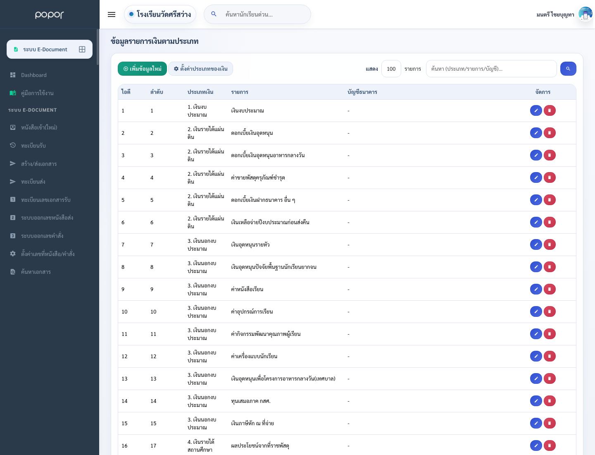Open the grid icon beside ระบบ E-Document
This screenshot has width=595, height=455.
point(82,49)
